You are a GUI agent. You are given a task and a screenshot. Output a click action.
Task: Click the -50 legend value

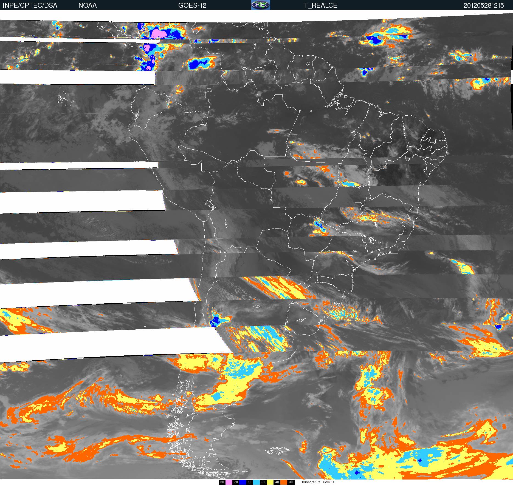[263, 482]
